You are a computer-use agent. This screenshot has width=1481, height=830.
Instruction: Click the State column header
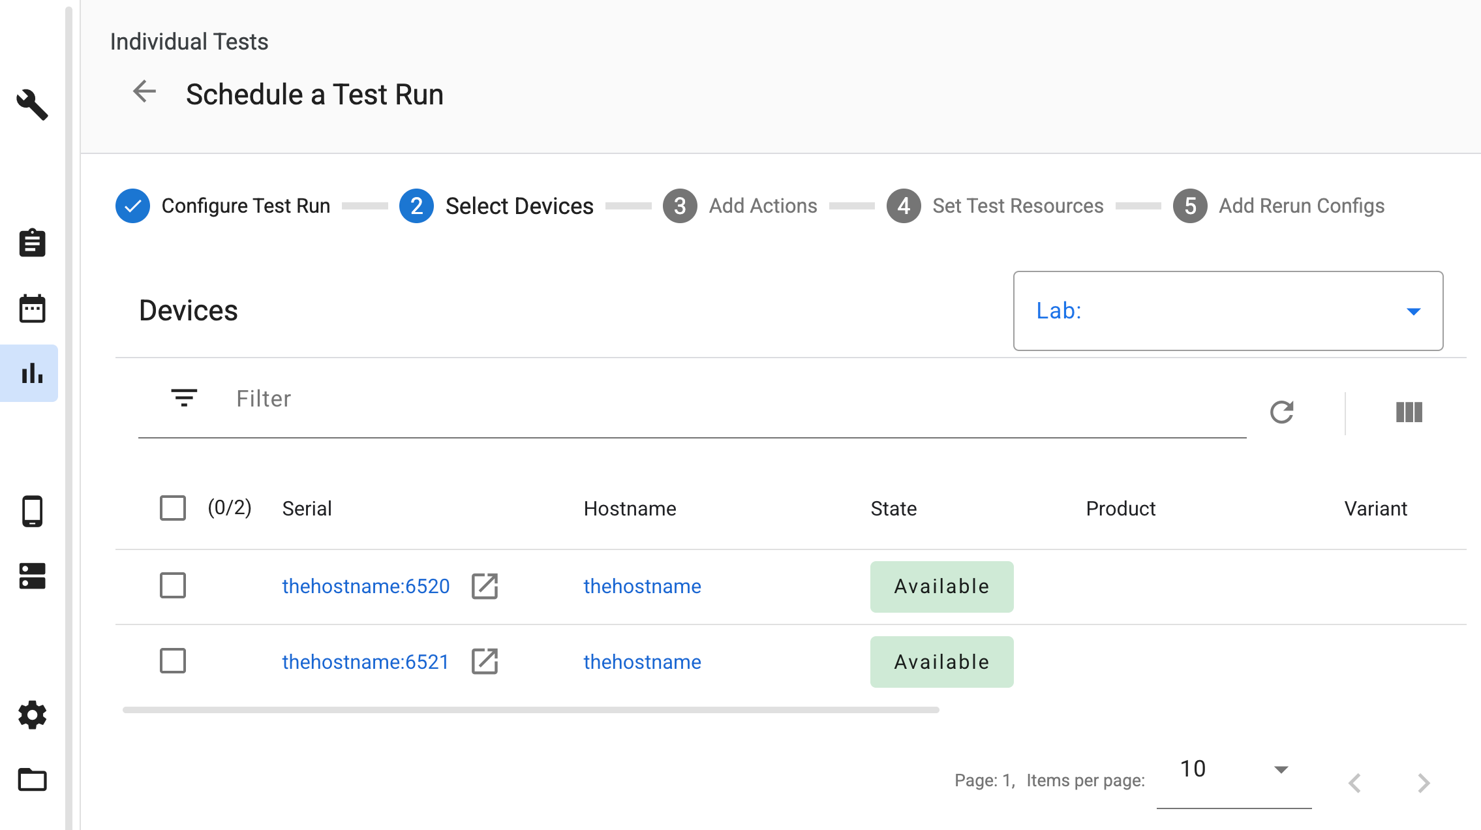[x=893, y=508]
